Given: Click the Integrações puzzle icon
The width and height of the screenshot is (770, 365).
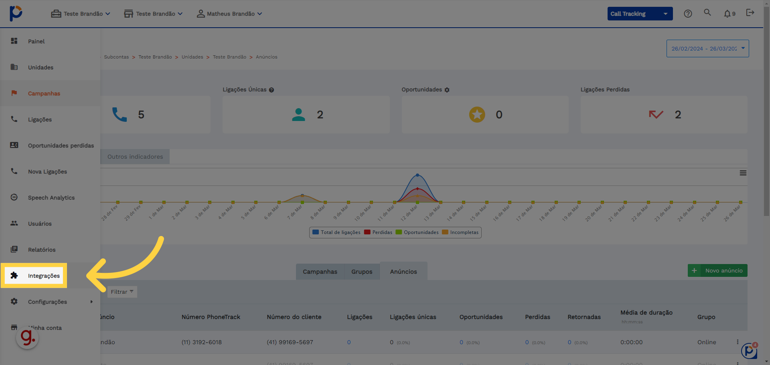Looking at the screenshot, I should click(14, 275).
